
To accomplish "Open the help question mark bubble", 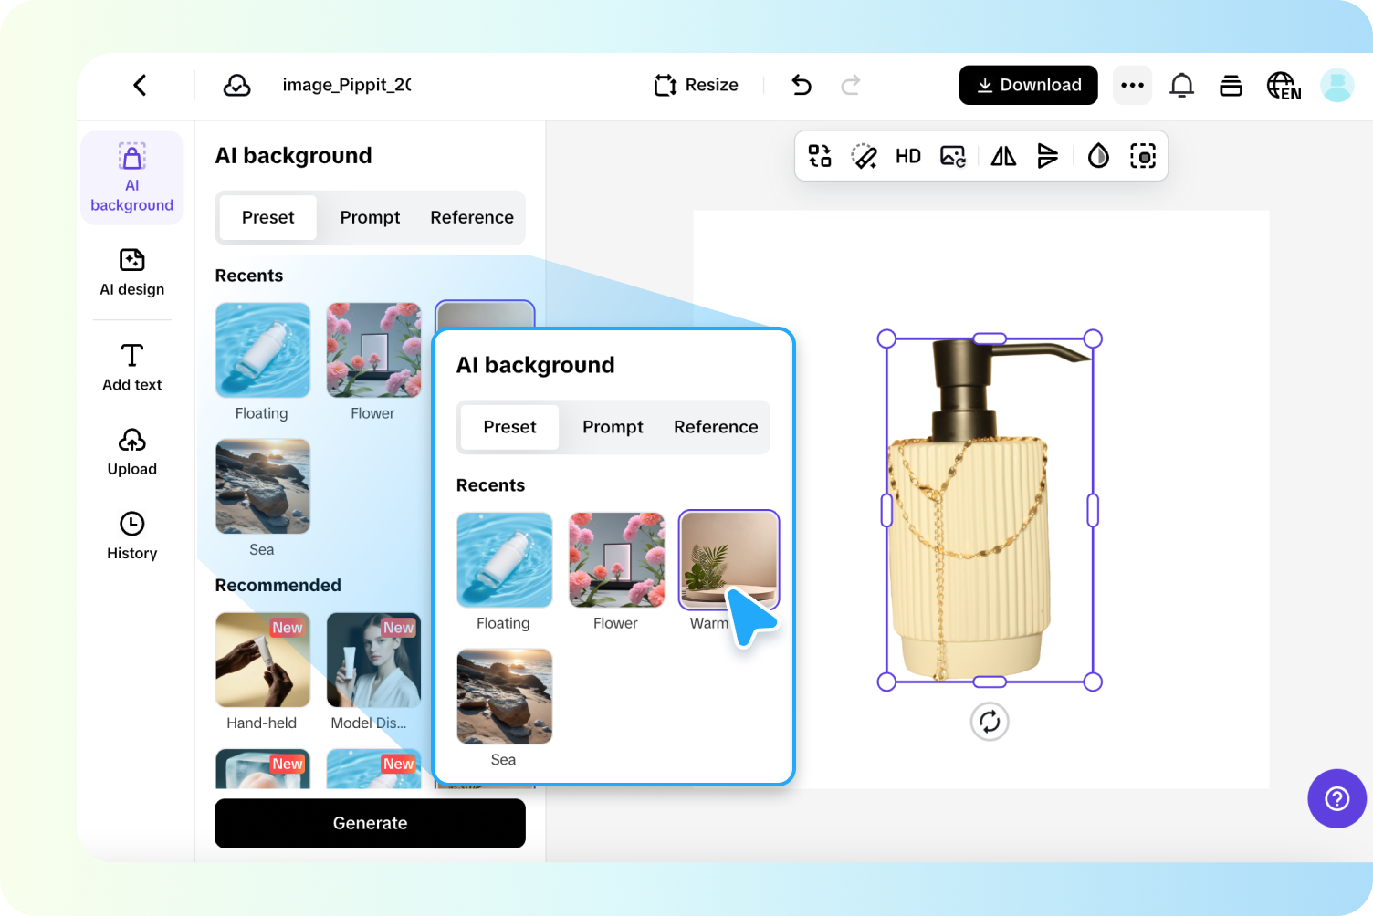I will [1336, 798].
